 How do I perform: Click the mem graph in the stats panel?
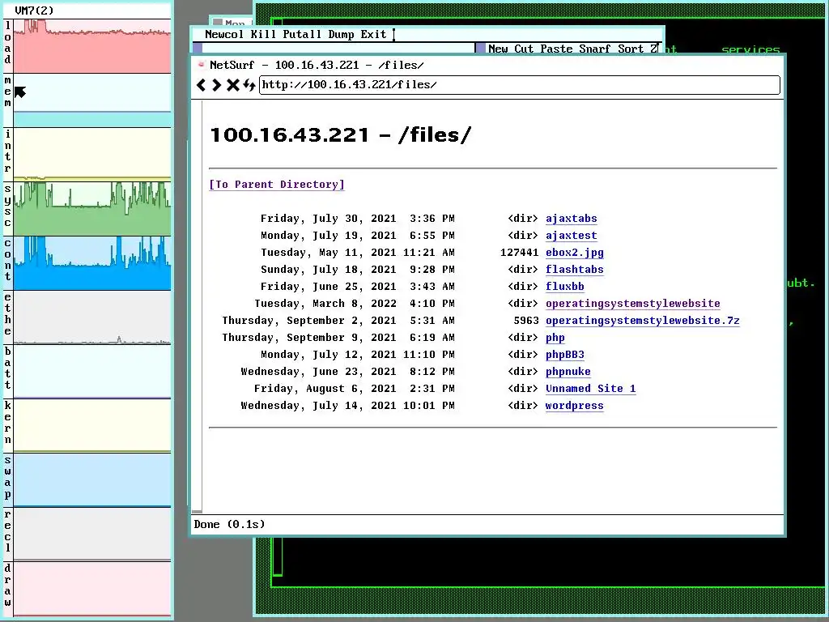pyautogui.click(x=92, y=100)
